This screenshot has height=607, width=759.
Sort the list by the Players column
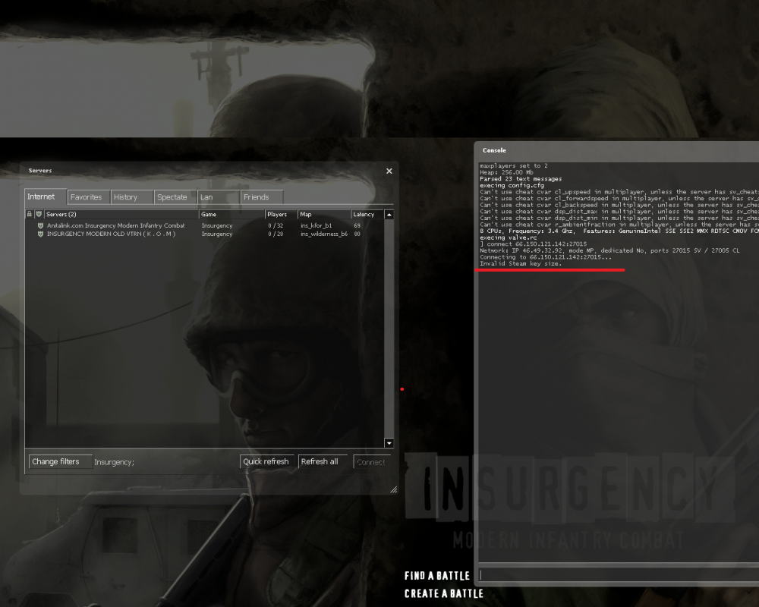279,215
